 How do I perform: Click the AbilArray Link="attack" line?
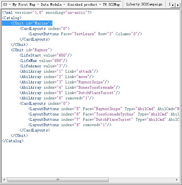click(59, 71)
